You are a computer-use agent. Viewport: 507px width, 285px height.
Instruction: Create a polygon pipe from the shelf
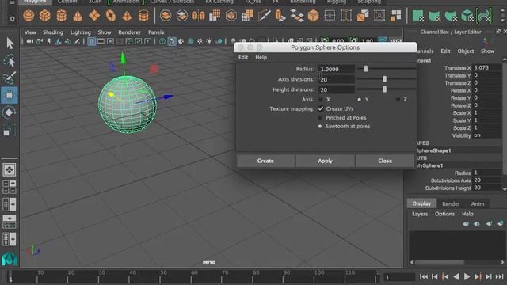tap(143, 16)
